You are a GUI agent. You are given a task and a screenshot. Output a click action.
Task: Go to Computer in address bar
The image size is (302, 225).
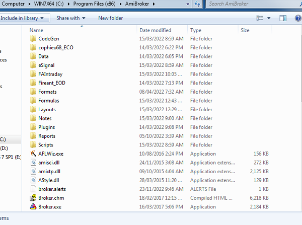(13, 4)
